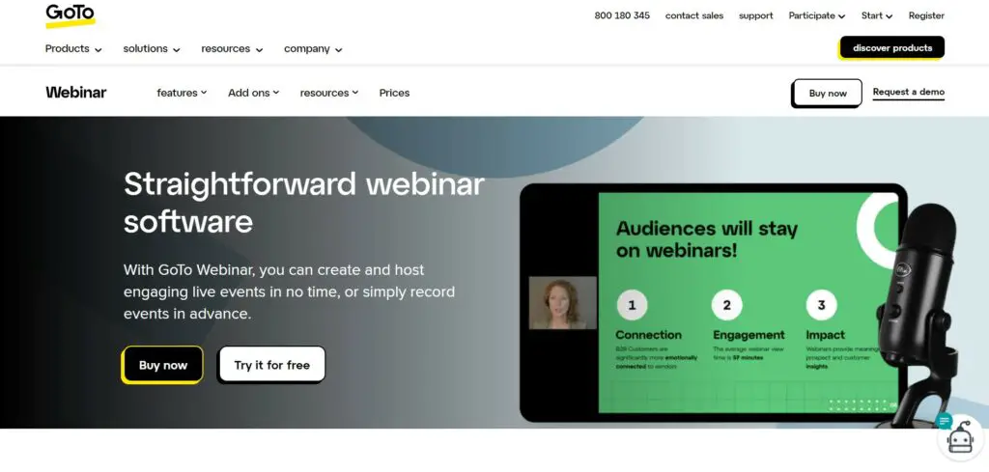Open the Start dropdown
The height and width of the screenshot is (472, 989).
pos(877,15)
